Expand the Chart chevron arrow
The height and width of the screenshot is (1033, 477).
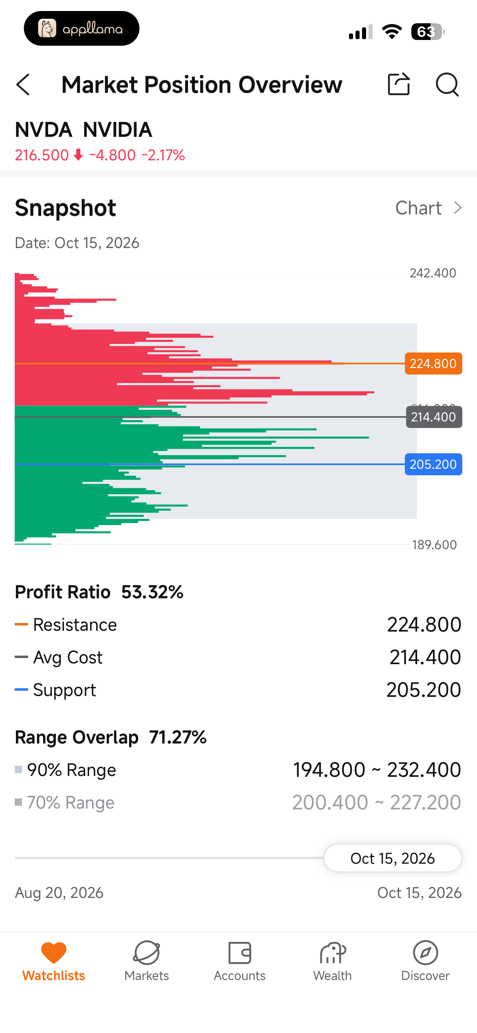458,208
